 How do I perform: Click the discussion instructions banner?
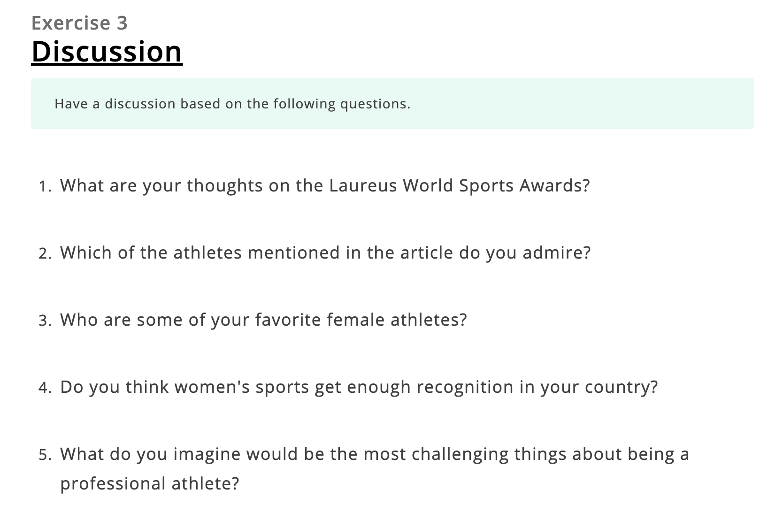pos(392,104)
